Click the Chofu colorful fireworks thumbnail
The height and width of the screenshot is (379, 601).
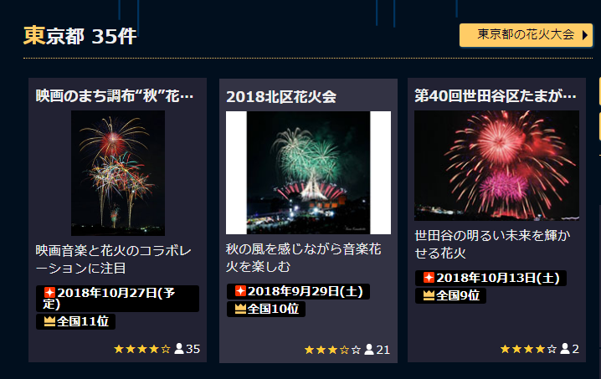click(118, 173)
